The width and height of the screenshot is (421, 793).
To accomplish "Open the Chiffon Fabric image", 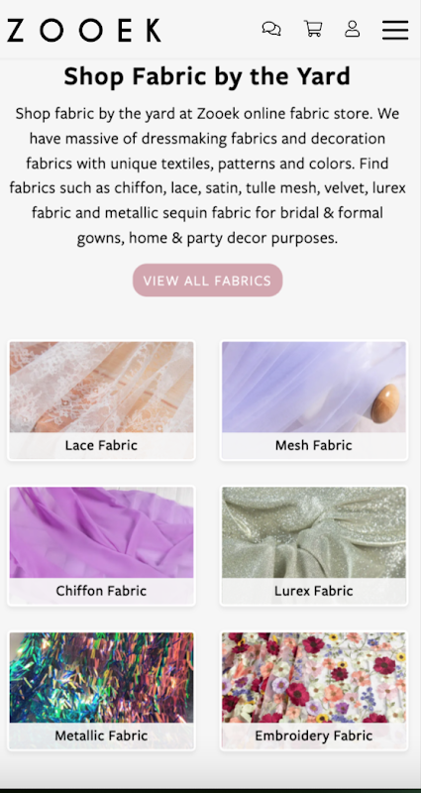I will coord(102,532).
